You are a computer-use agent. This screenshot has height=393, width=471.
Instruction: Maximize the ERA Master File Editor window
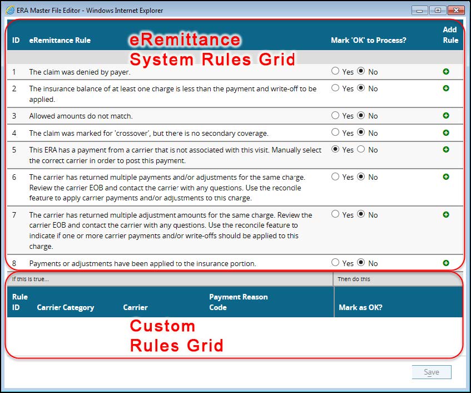click(438, 11)
